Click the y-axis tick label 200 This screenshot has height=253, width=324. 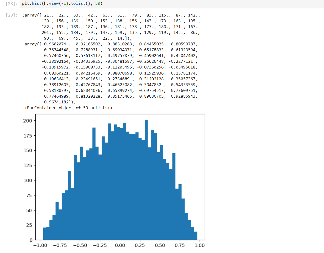point(28,121)
